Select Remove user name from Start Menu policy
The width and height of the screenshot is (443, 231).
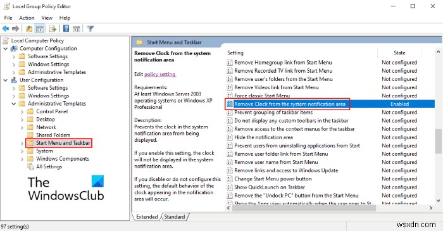coord(276,162)
